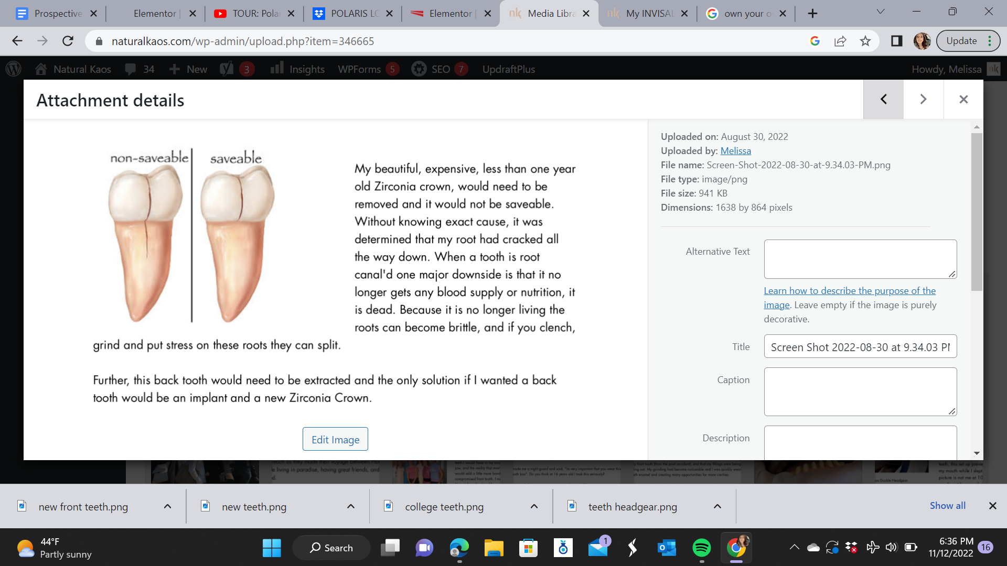The image size is (1007, 566).
Task: Open the WPForms admin bar item
Action: (368, 69)
